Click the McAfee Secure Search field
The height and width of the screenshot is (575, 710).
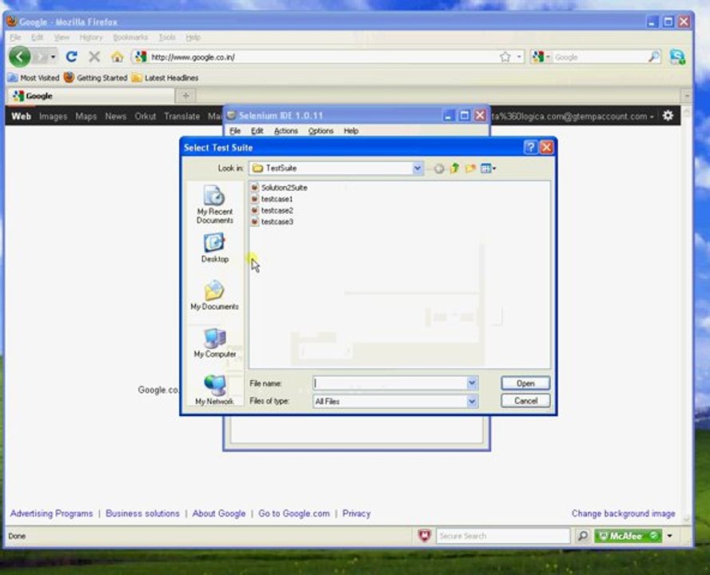[503, 536]
